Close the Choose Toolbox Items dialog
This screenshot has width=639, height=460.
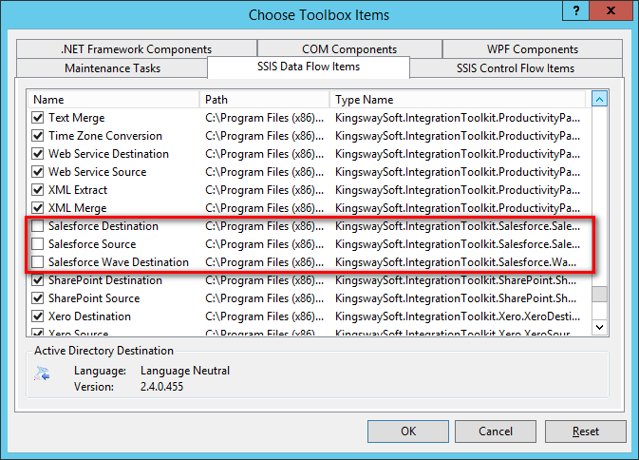[x=611, y=10]
